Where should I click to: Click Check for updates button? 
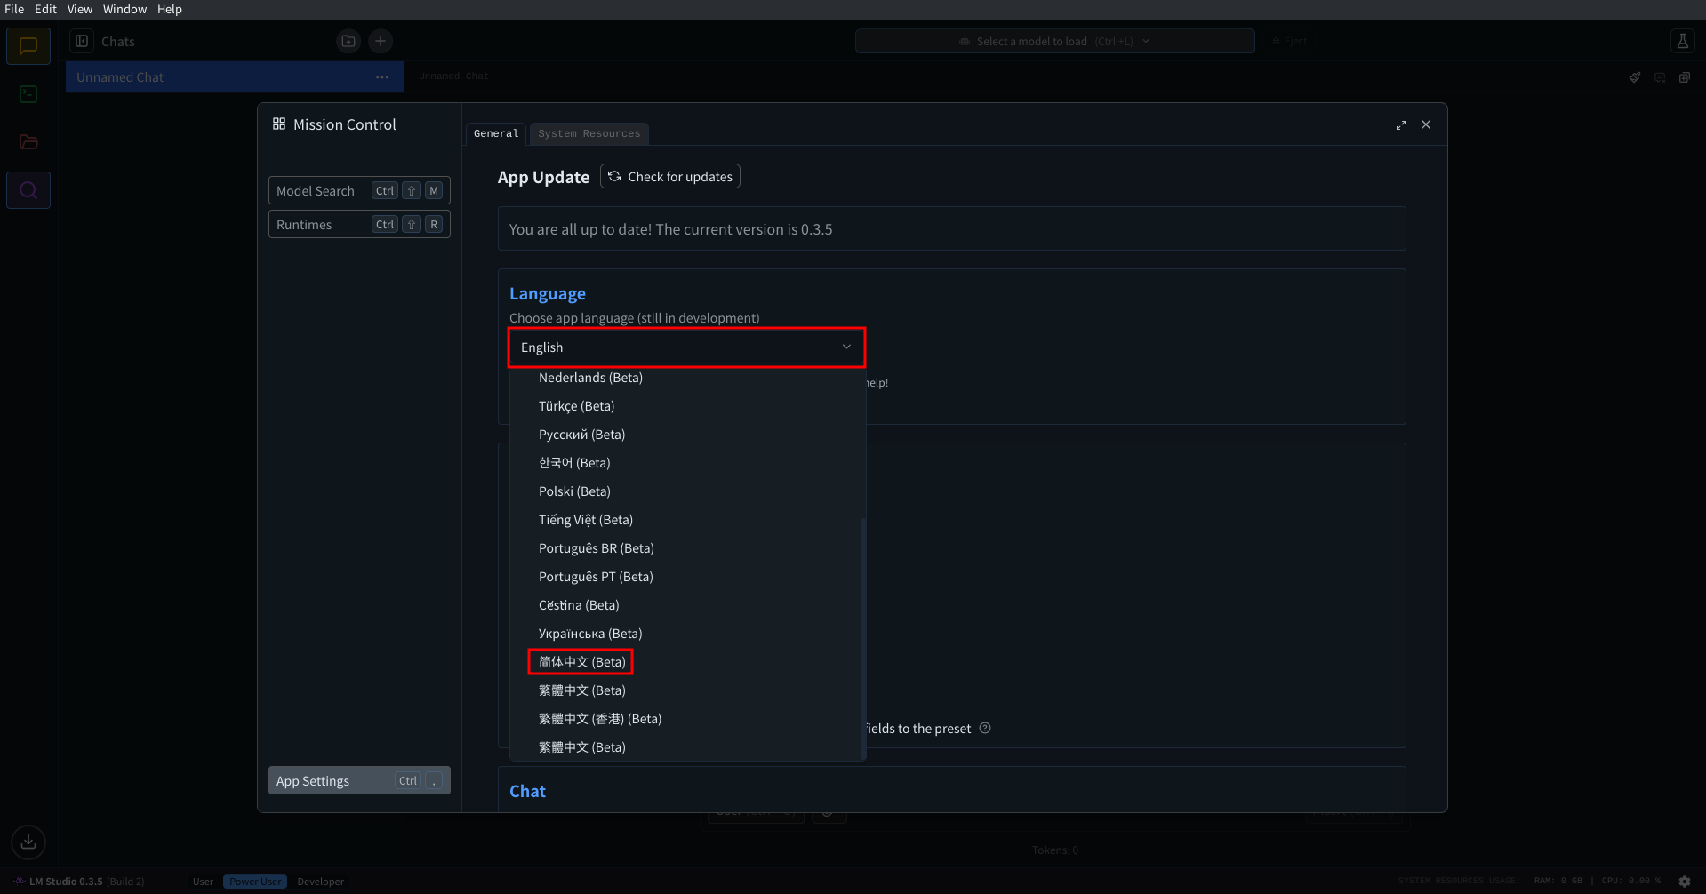pyautogui.click(x=670, y=177)
